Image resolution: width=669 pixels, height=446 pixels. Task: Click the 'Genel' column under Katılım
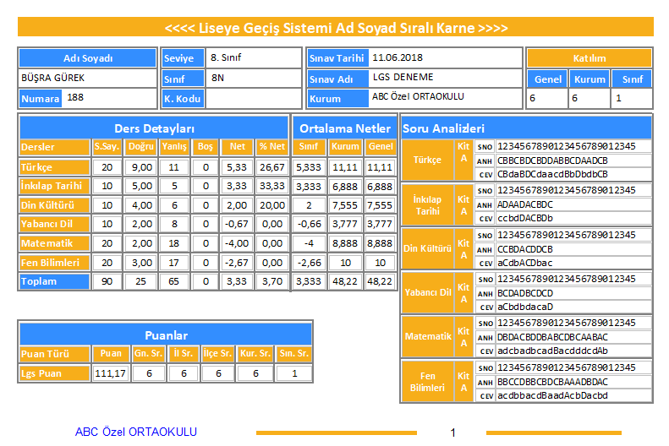click(548, 79)
